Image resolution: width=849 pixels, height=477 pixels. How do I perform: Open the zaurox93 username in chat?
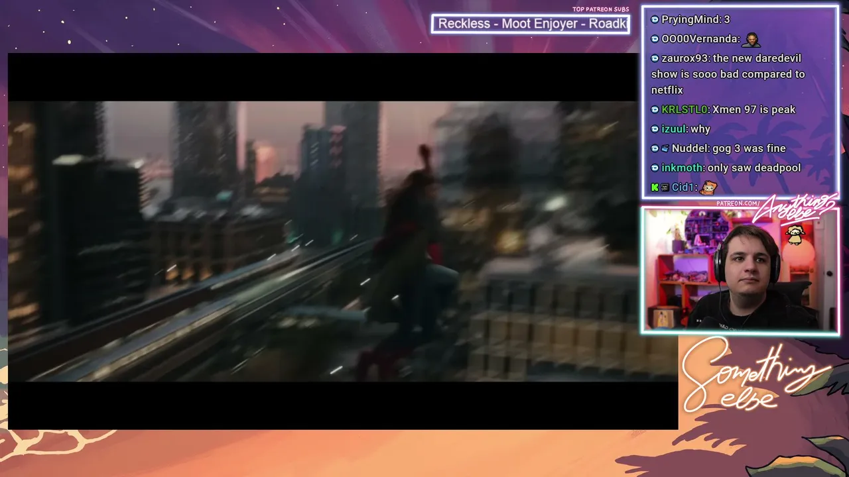click(x=685, y=58)
